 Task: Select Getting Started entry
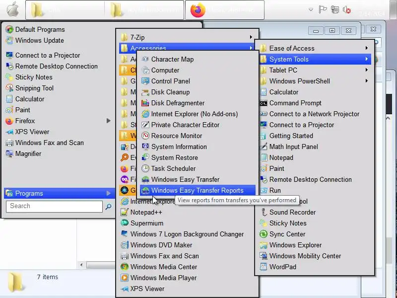coord(315,136)
